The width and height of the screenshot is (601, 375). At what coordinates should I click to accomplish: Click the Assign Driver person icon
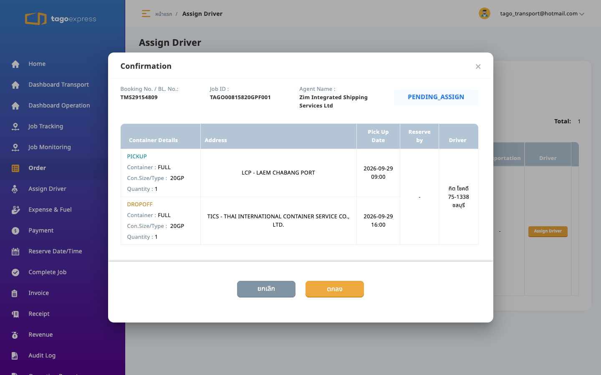coord(15,189)
